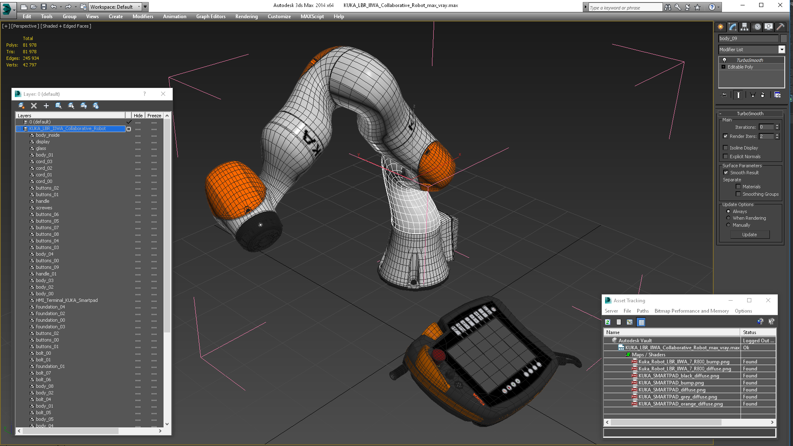This screenshot has width=793, height=446.
Task: Click the Tree View icon in Asset Tracking
Action: tap(630, 322)
